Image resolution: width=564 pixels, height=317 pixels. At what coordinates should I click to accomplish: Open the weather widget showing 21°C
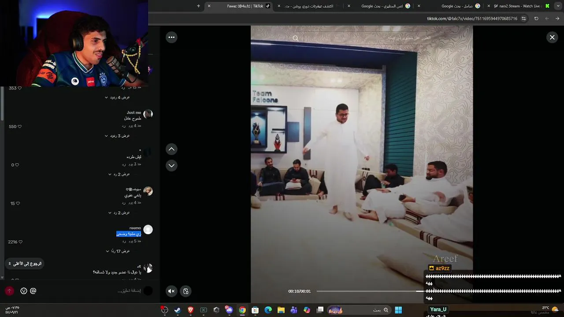coord(545,310)
